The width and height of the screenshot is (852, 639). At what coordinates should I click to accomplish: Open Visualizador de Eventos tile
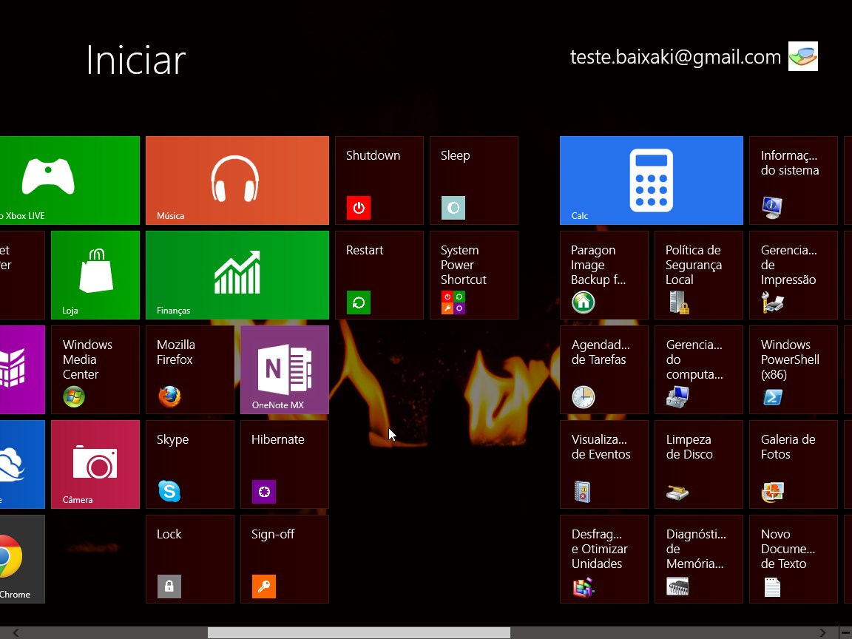tap(603, 464)
